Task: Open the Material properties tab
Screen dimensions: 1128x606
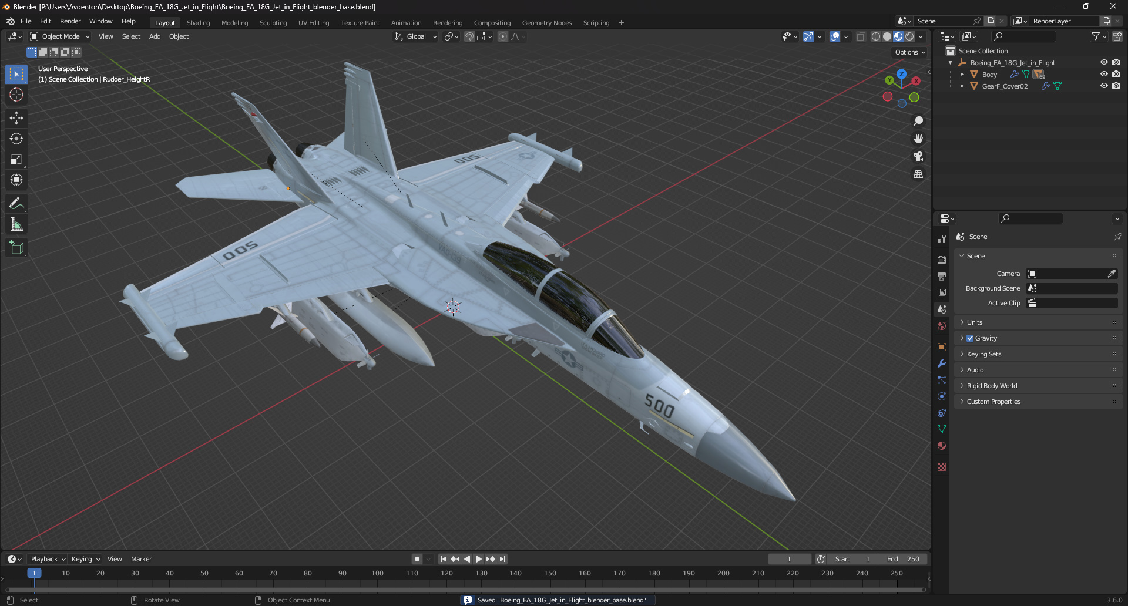Action: [942, 446]
